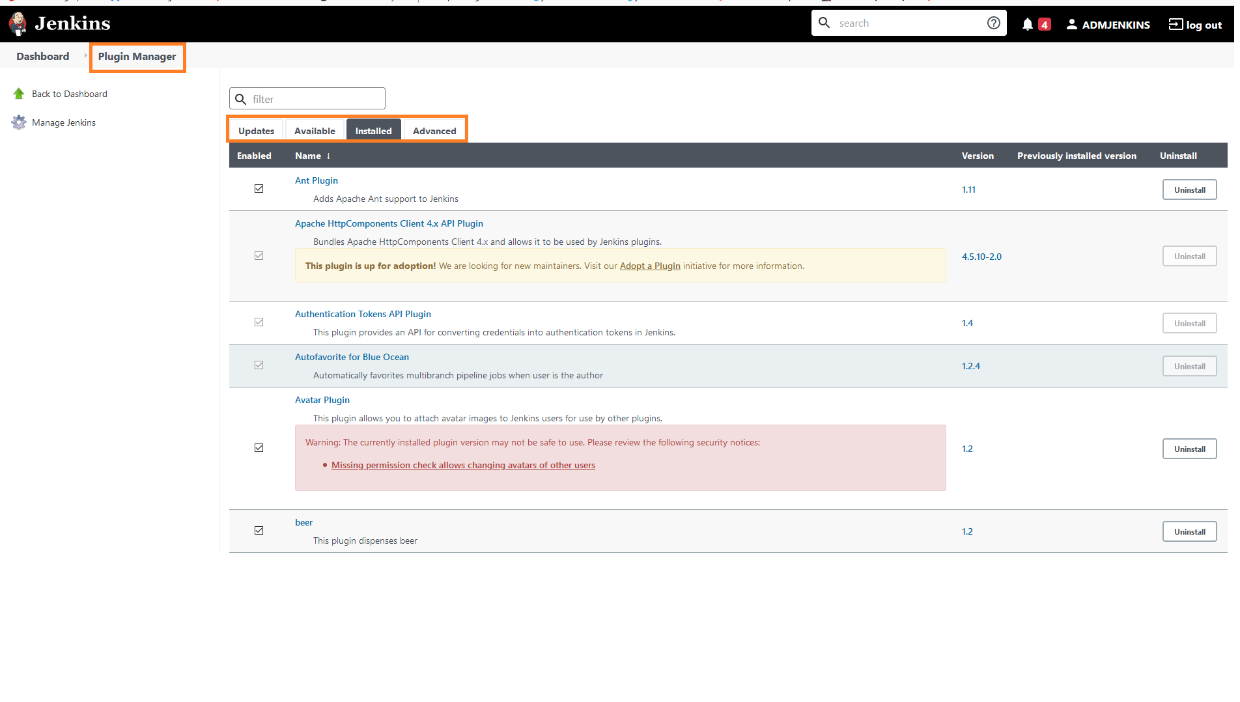
Task: Click the Dashboard breadcrumb
Action: pyautogui.click(x=43, y=56)
